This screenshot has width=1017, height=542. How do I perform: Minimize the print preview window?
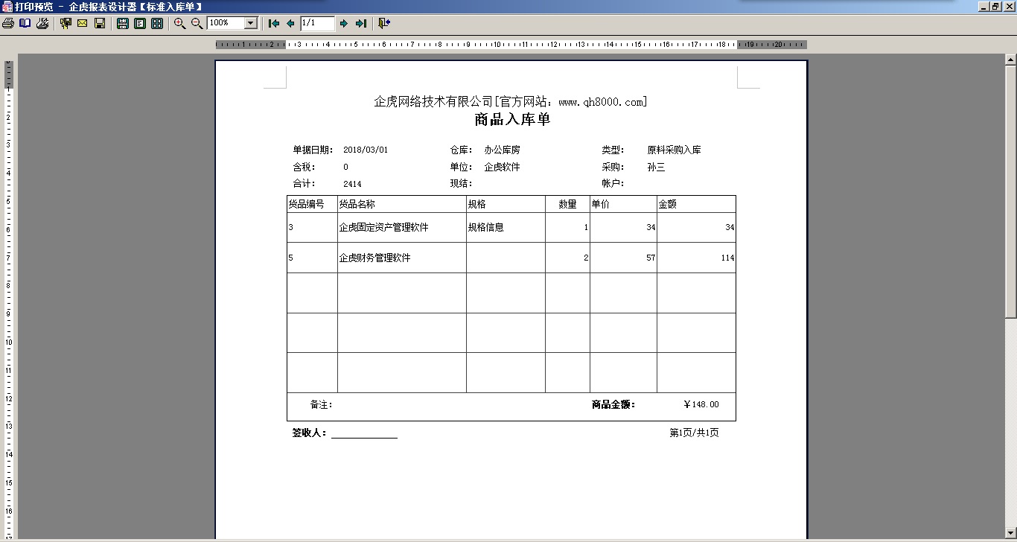pyautogui.click(x=984, y=7)
